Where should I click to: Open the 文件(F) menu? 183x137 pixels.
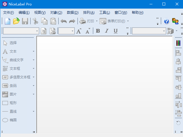pyautogui.click(x=8, y=13)
